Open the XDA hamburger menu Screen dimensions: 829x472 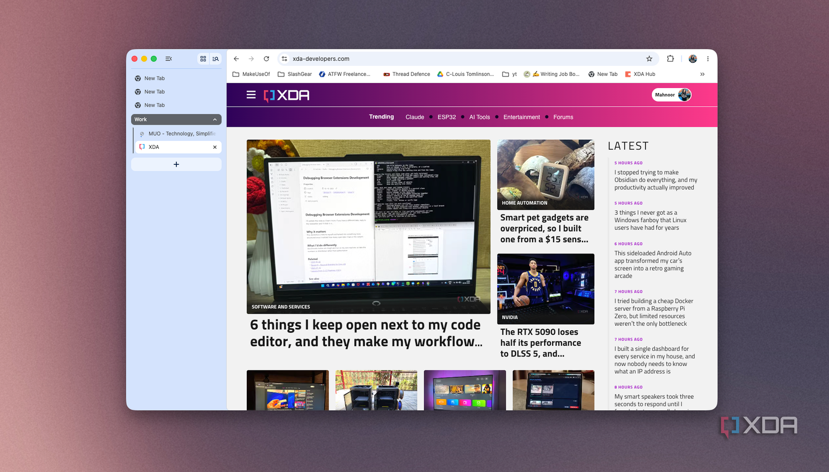[251, 95]
